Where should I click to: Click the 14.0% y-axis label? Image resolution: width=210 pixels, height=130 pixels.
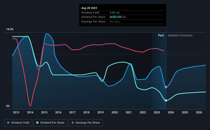click(x=10, y=29)
